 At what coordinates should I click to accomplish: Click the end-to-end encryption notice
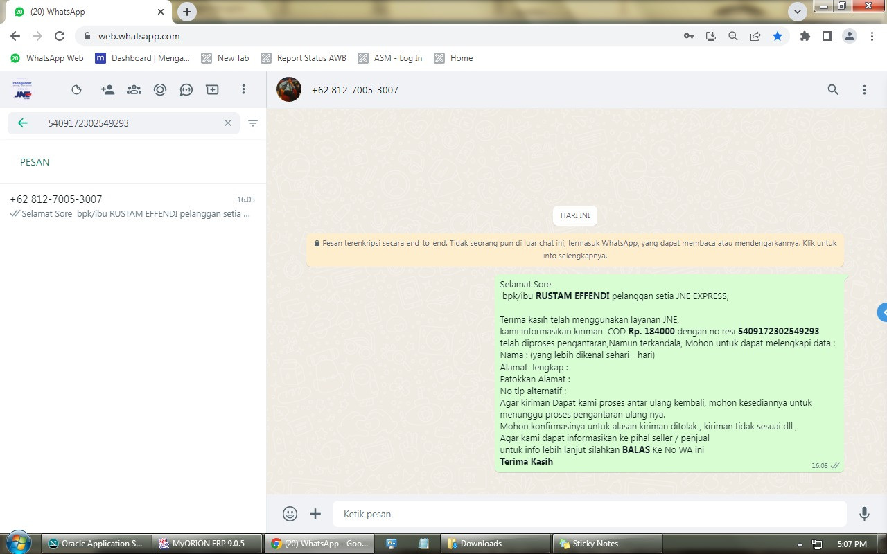click(x=575, y=249)
